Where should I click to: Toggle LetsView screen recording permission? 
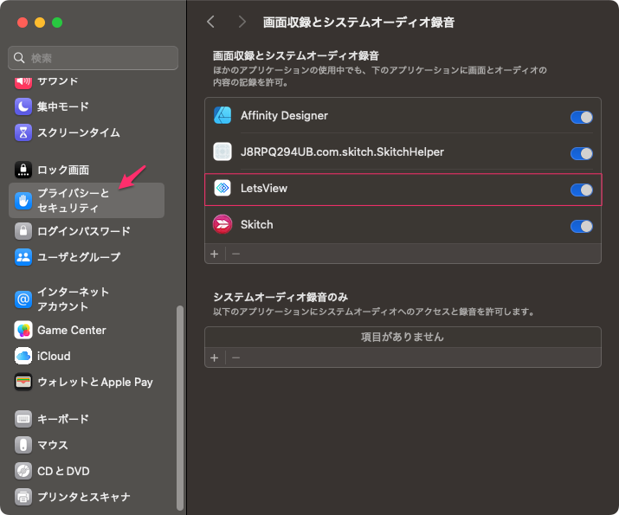click(x=581, y=190)
